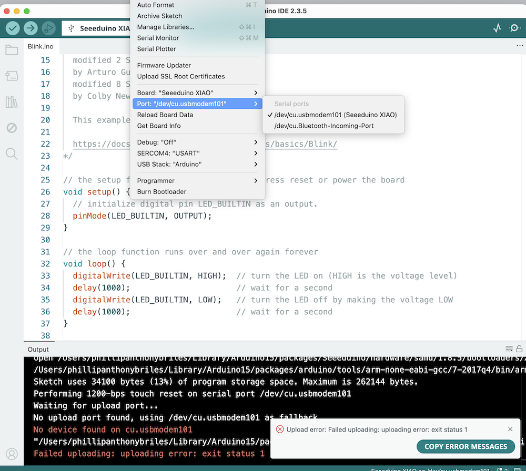Dismiss the upload error notification
The height and width of the screenshot is (471, 526).
(x=510, y=429)
